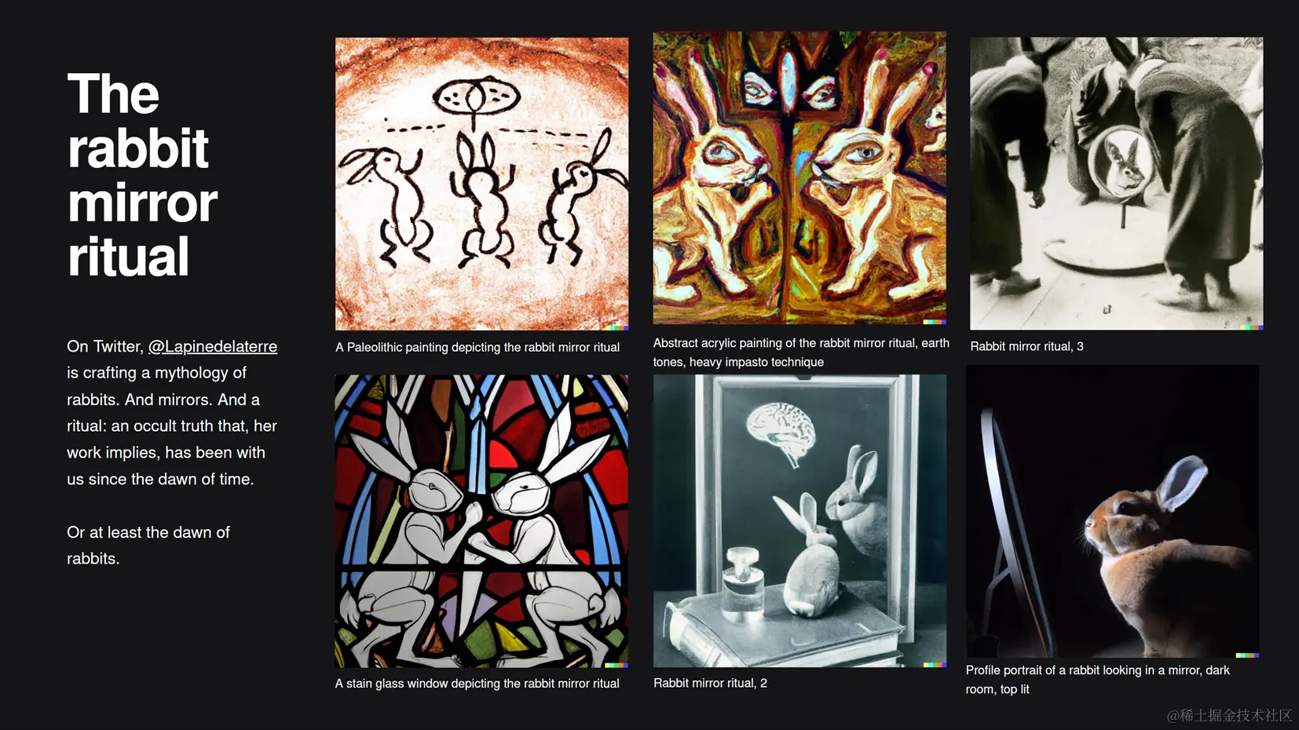Open the @Lapinedelaterre Twitter link

(x=213, y=346)
